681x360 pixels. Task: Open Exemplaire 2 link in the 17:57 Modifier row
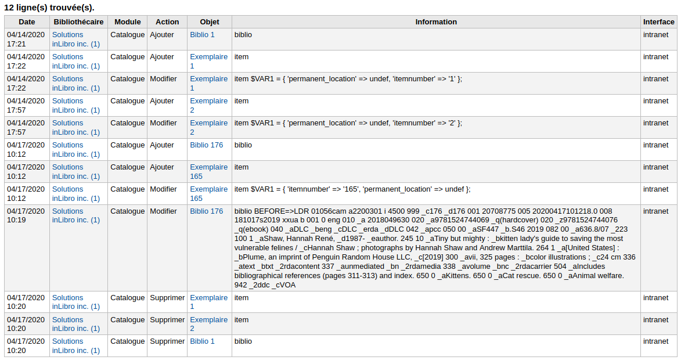coord(208,123)
